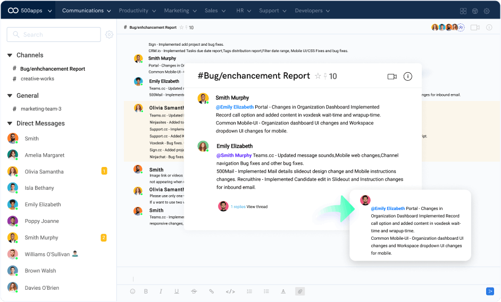This screenshot has height=302, width=501.
Task: Click the emoji picker icon in composer
Action: [132, 291]
